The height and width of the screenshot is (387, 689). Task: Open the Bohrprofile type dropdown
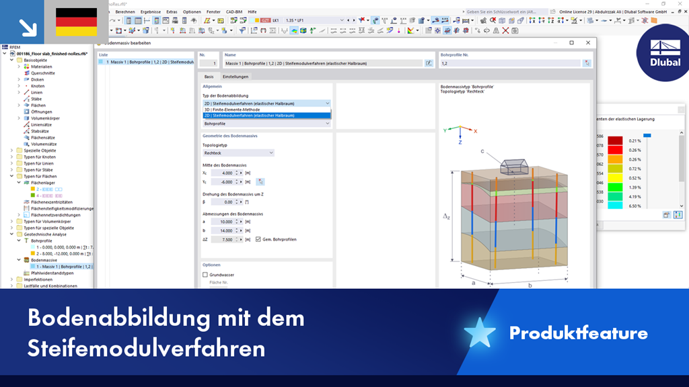(x=266, y=124)
